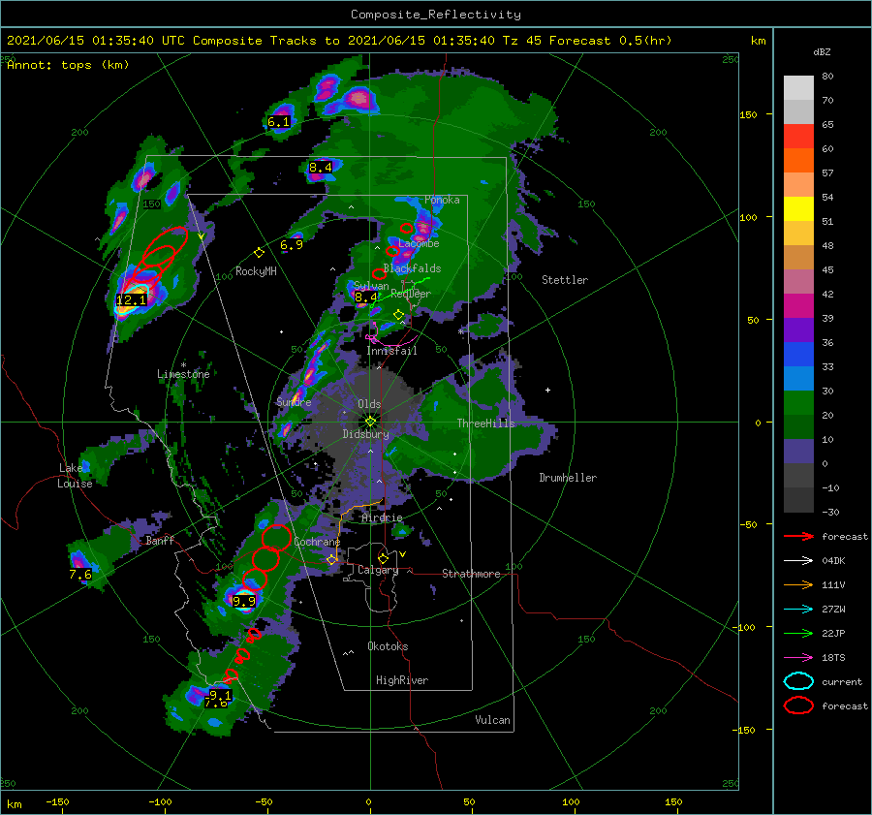Click the RedDeer label
Image resolution: width=872 pixels, height=815 pixels.
click(x=411, y=294)
